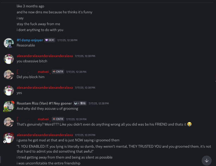Click alexander's avatar next to the 'yes' message
Image resolution: width=216 pixels, height=166 pixels.
click(9, 90)
